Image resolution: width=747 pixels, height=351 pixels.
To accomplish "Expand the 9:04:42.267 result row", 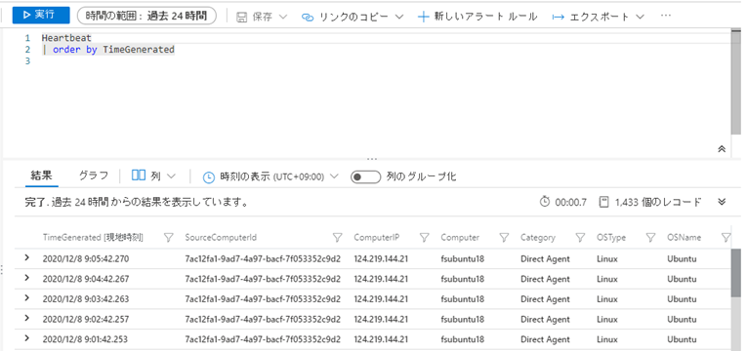I will pos(26,277).
